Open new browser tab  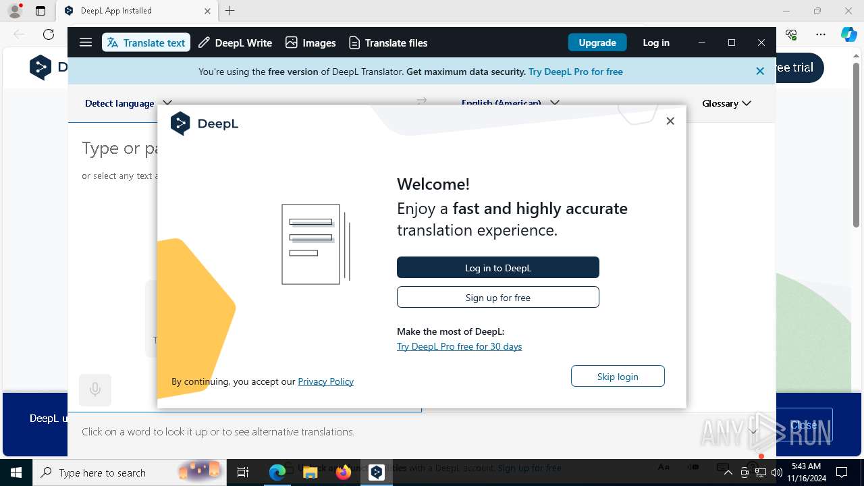pos(230,11)
